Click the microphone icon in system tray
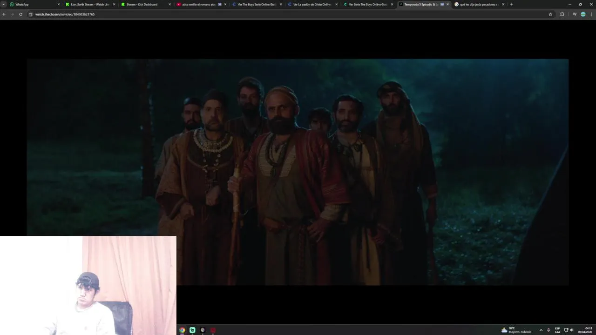The height and width of the screenshot is (335, 596). coord(549,330)
